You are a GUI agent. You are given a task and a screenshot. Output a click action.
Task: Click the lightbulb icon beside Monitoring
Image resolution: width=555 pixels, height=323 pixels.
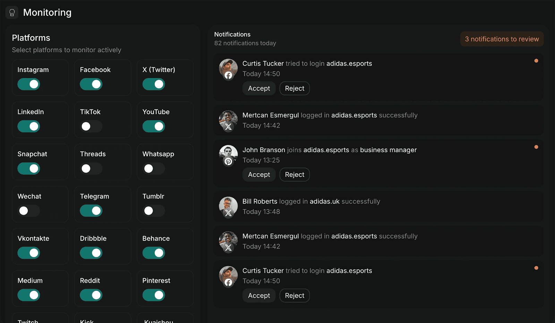pos(12,12)
